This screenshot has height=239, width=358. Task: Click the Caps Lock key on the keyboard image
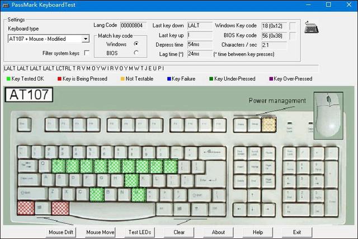click(29, 180)
